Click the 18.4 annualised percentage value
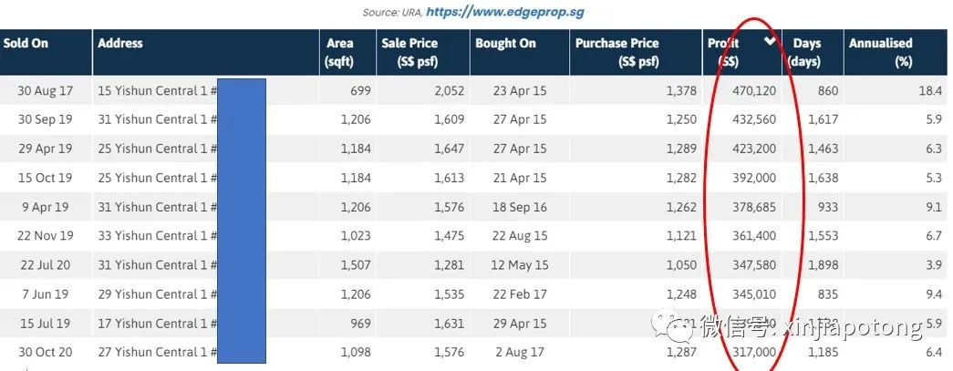The width and height of the screenshot is (953, 371). [x=930, y=90]
